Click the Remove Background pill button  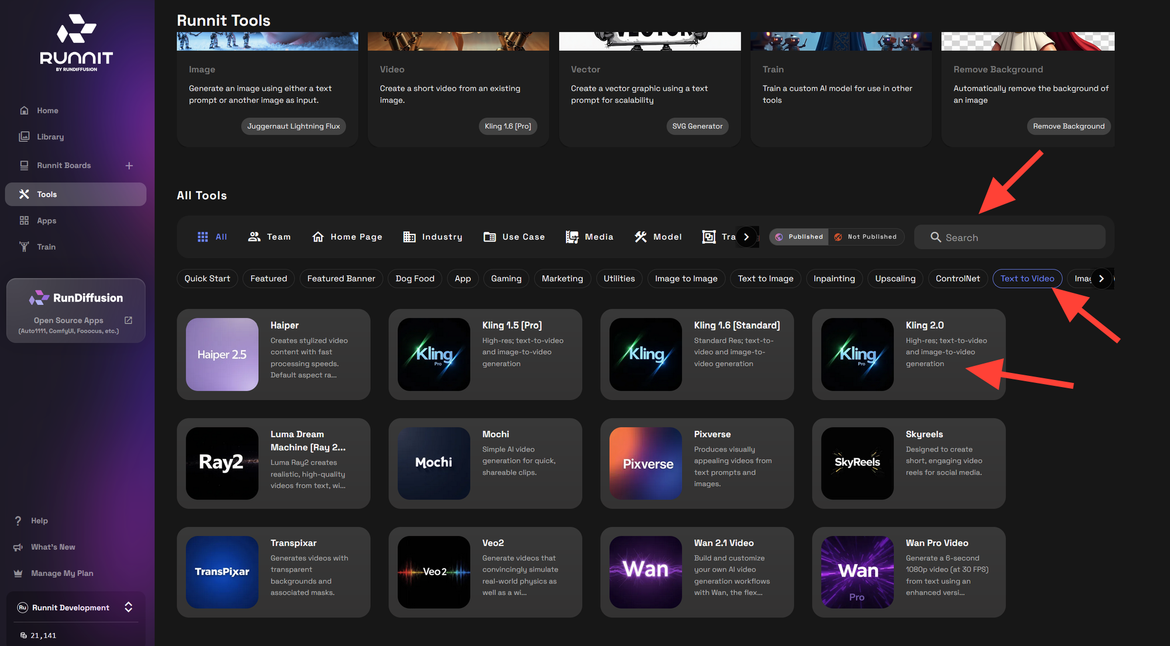(1069, 126)
